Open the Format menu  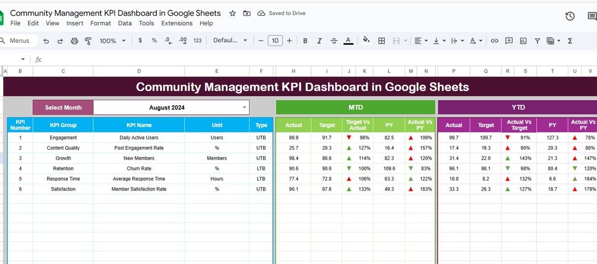[101, 23]
